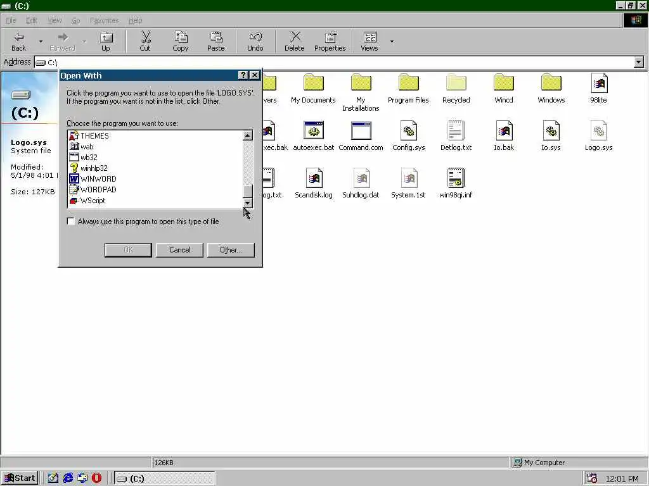Image resolution: width=649 pixels, height=486 pixels.
Task: Expand the Back history dropdown arrow
Action: pyautogui.click(x=41, y=41)
